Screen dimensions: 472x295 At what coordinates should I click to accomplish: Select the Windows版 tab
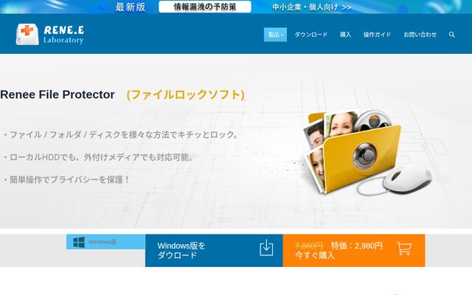[105, 242]
